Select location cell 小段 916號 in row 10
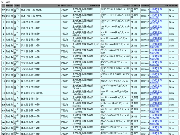180x135 pixels. [41, 81]
